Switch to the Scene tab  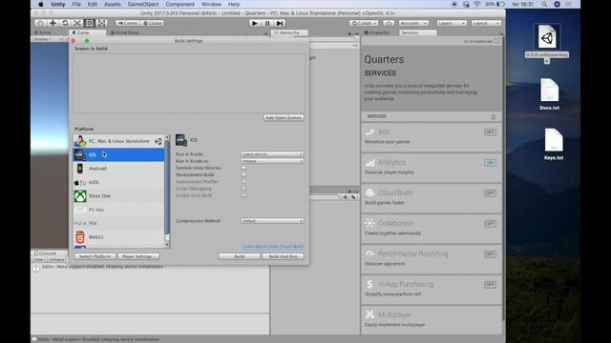click(43, 33)
